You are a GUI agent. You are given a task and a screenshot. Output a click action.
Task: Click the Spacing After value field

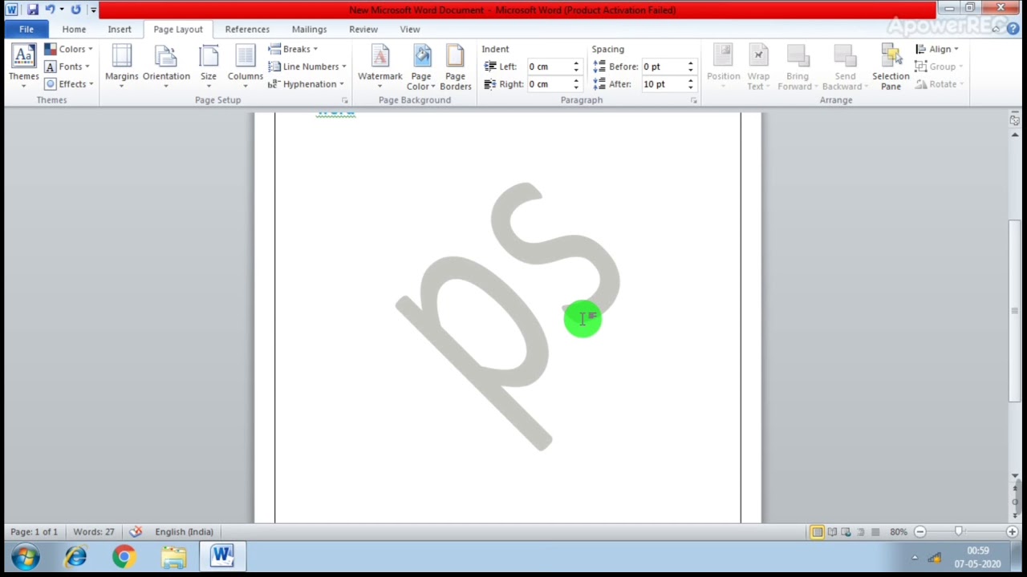[x=663, y=84]
